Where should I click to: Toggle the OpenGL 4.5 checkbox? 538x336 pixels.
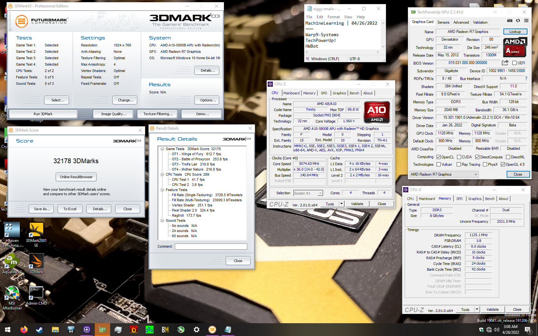pos(503,164)
